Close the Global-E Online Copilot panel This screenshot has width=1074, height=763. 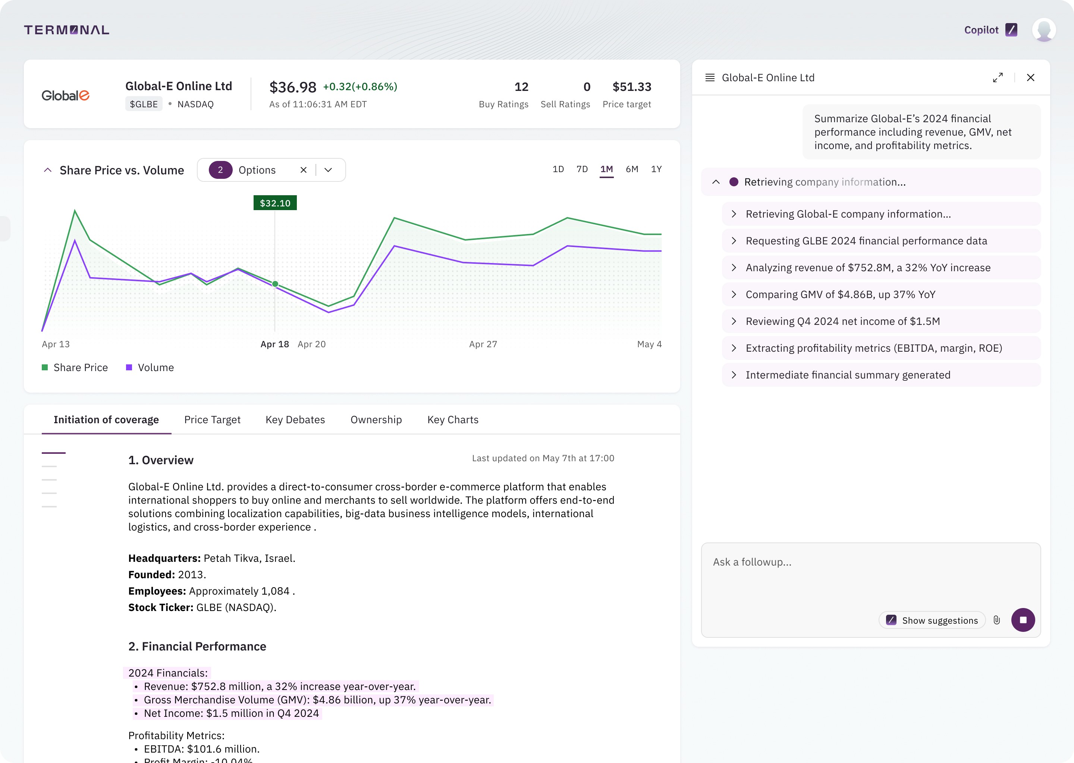[x=1030, y=77]
